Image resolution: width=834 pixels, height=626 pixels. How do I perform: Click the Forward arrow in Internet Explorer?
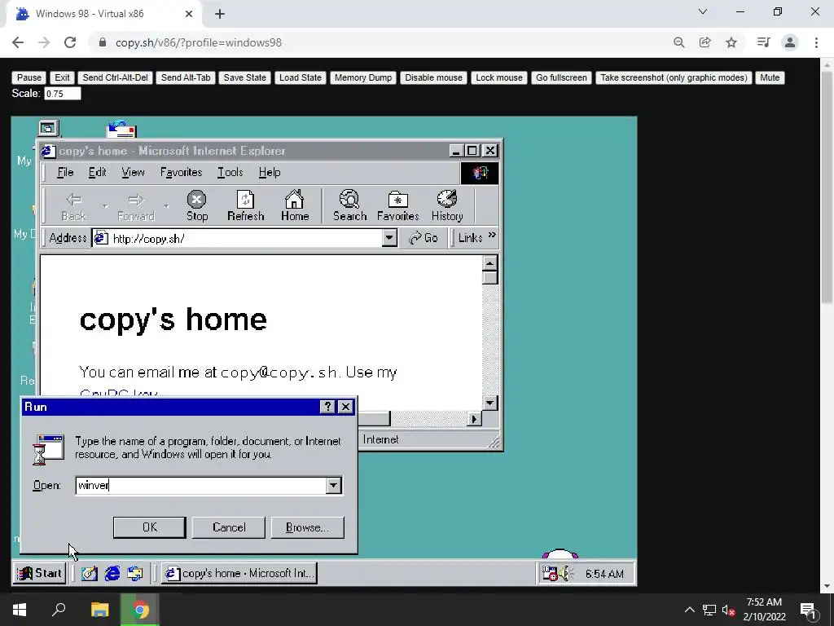tap(136, 205)
